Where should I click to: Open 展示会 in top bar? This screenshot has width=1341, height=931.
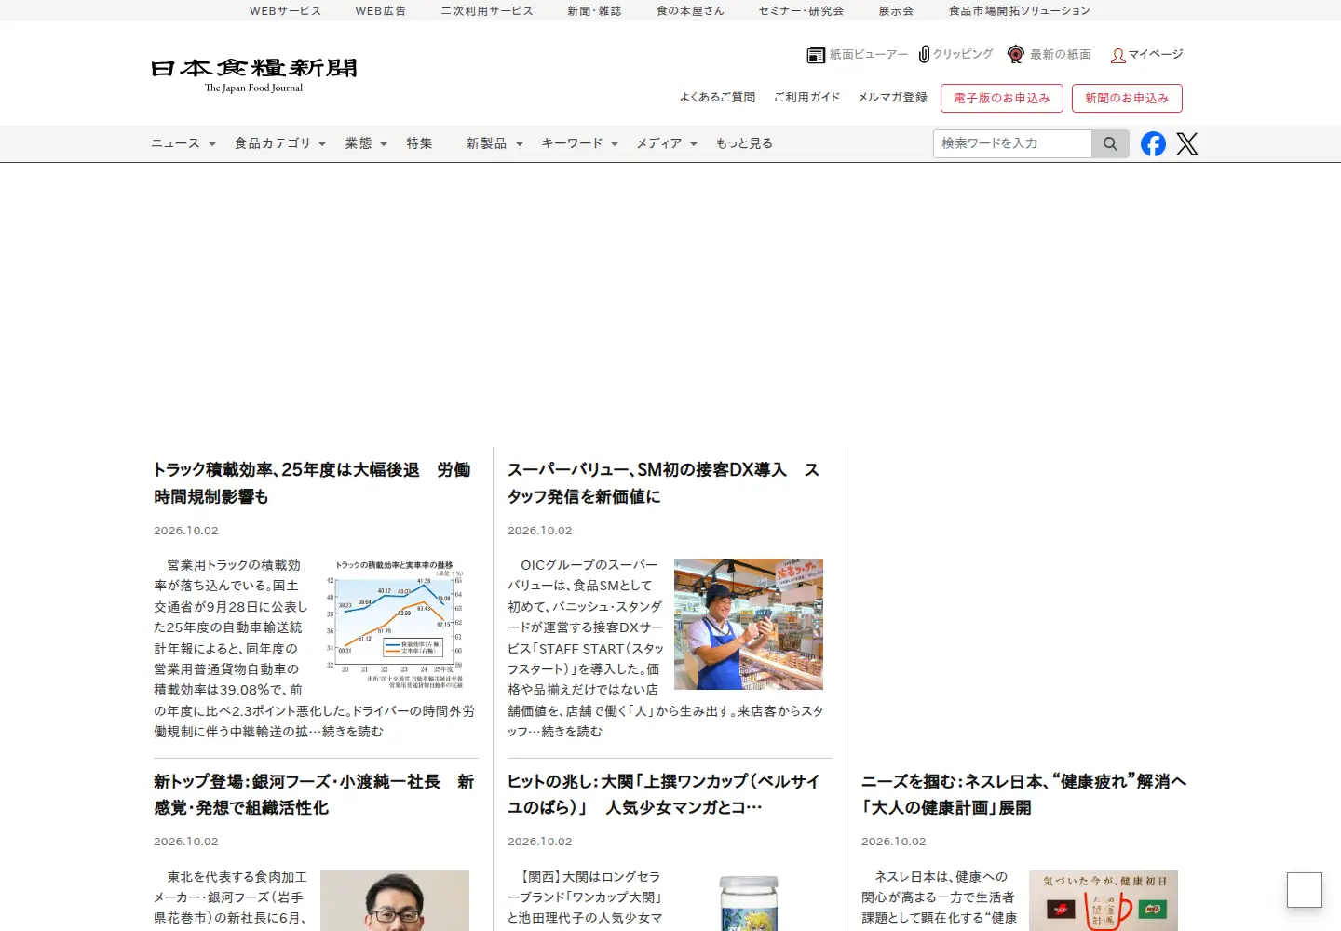[896, 11]
